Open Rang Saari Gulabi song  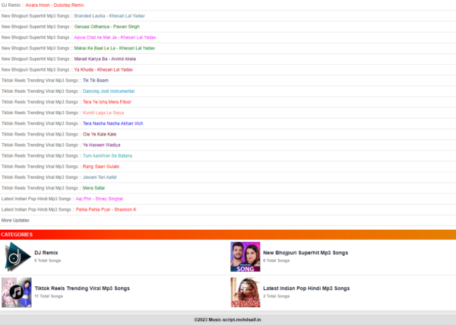[x=101, y=167]
